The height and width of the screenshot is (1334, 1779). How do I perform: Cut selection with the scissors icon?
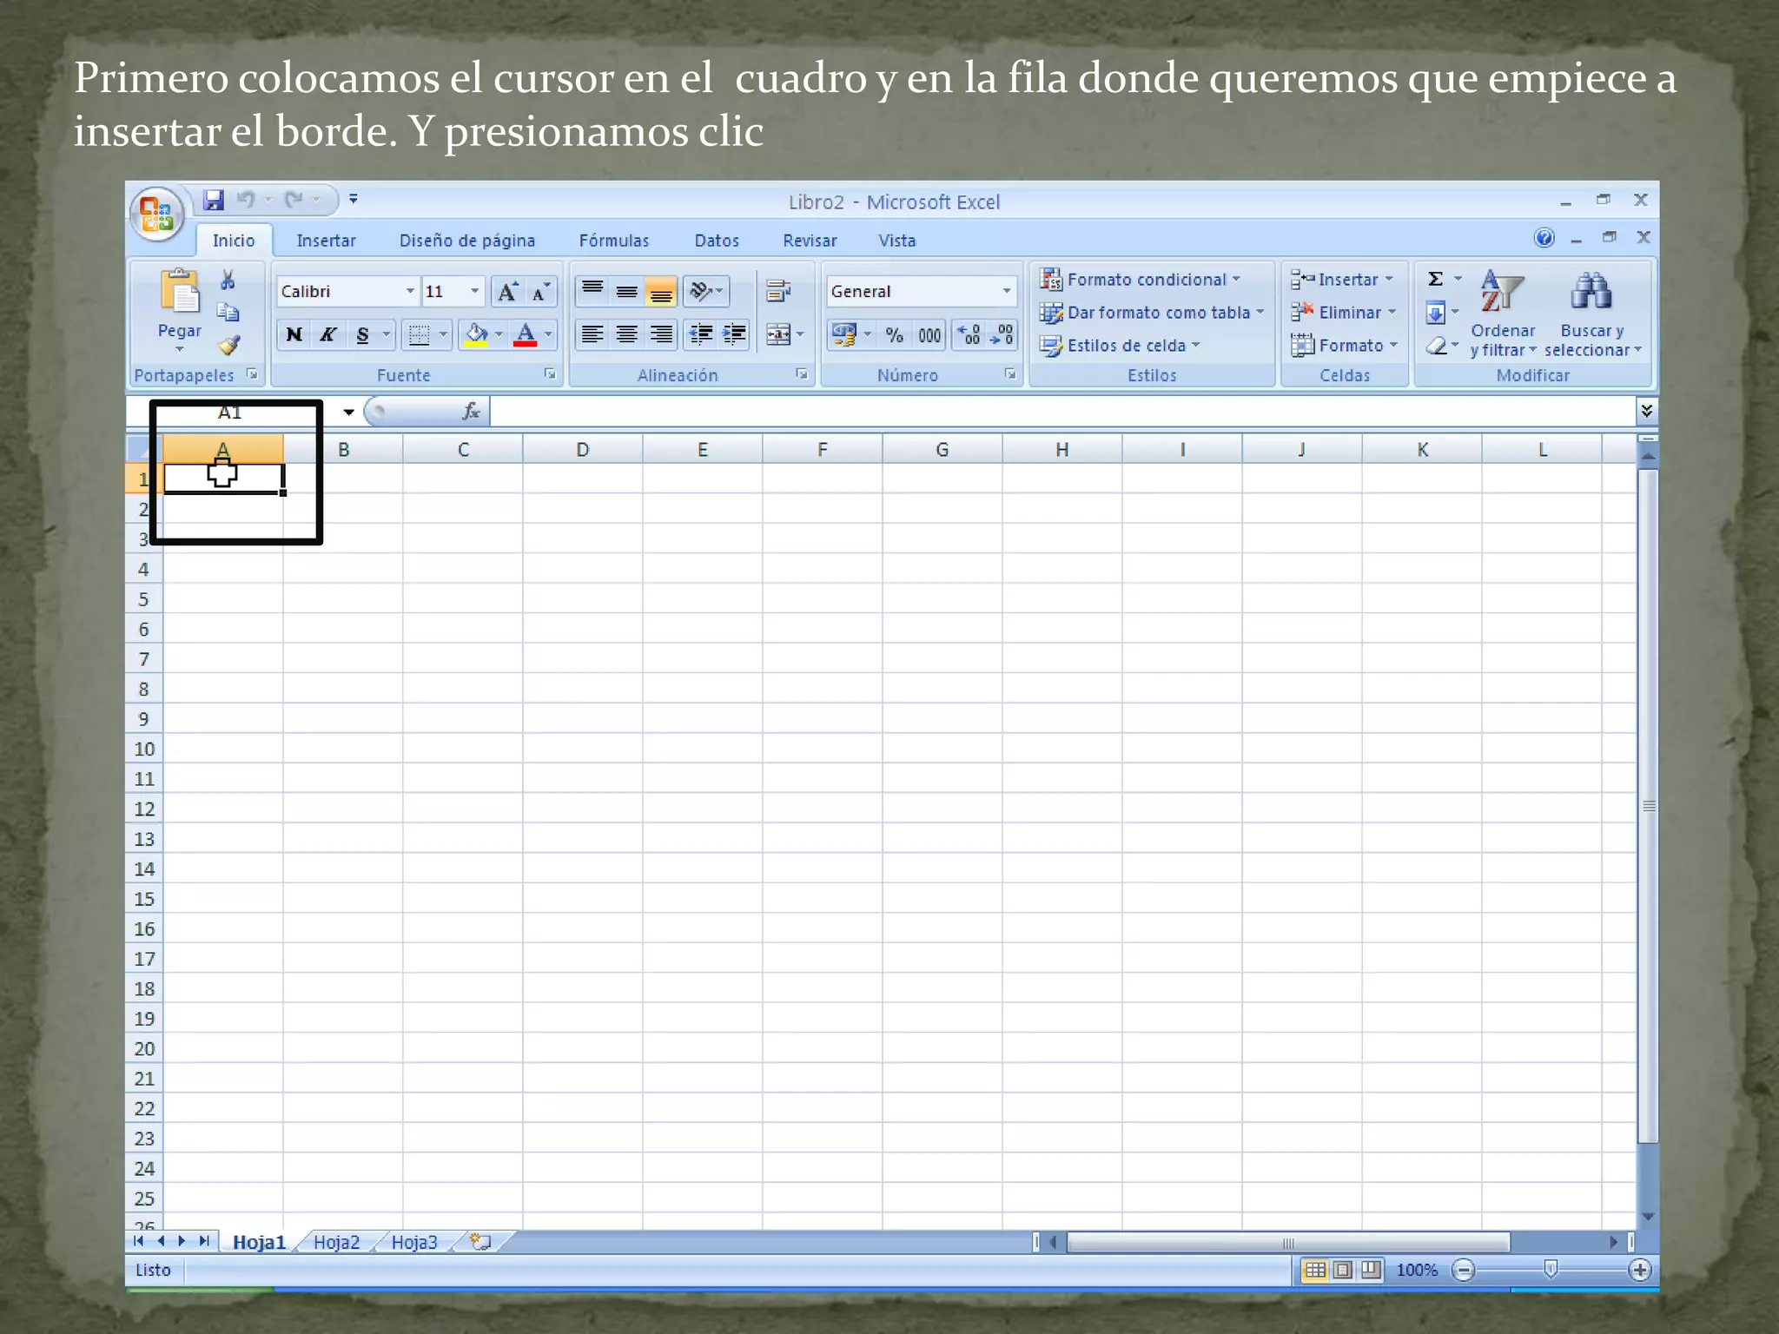228,279
